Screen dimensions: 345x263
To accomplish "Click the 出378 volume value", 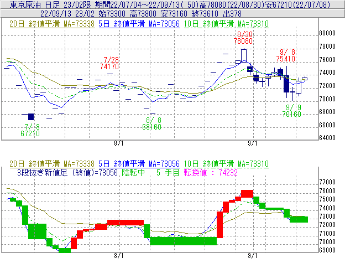I will coord(232,14).
